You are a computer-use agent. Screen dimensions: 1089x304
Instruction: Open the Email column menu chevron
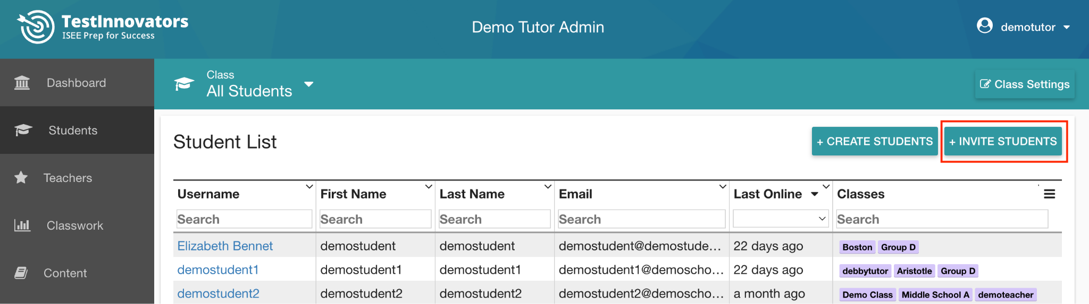(x=723, y=187)
